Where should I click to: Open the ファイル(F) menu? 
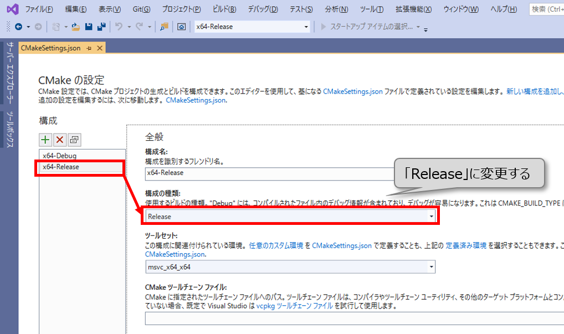tap(39, 9)
